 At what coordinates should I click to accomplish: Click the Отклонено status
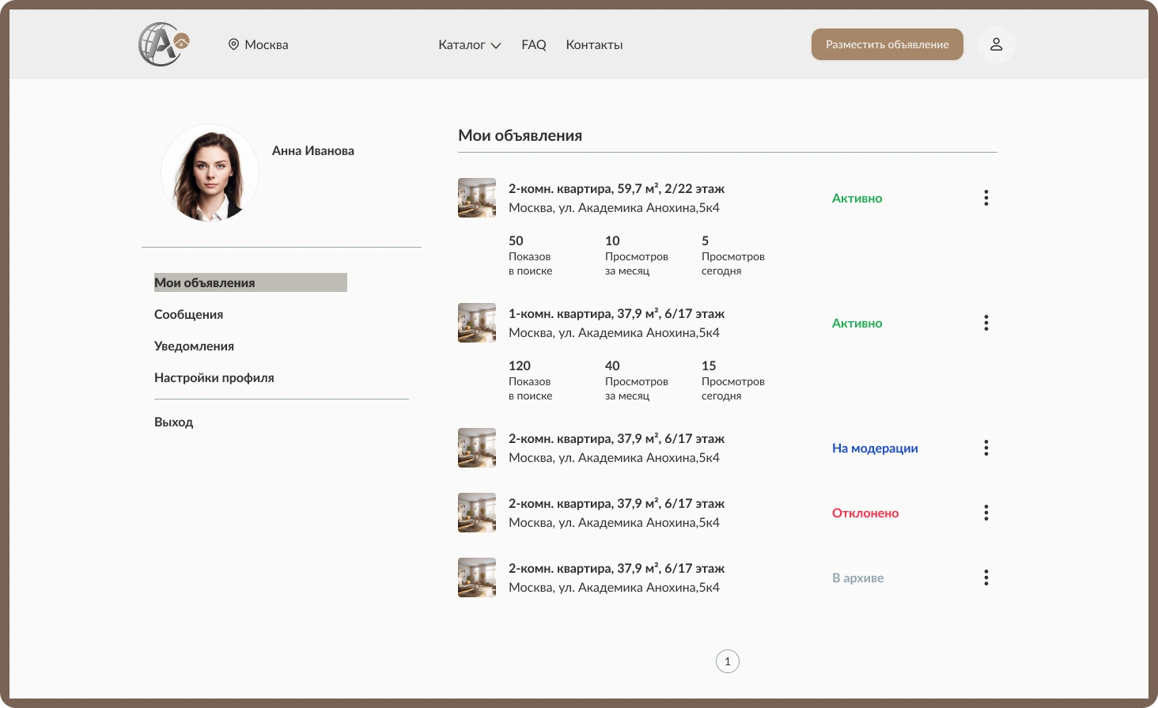tap(865, 513)
